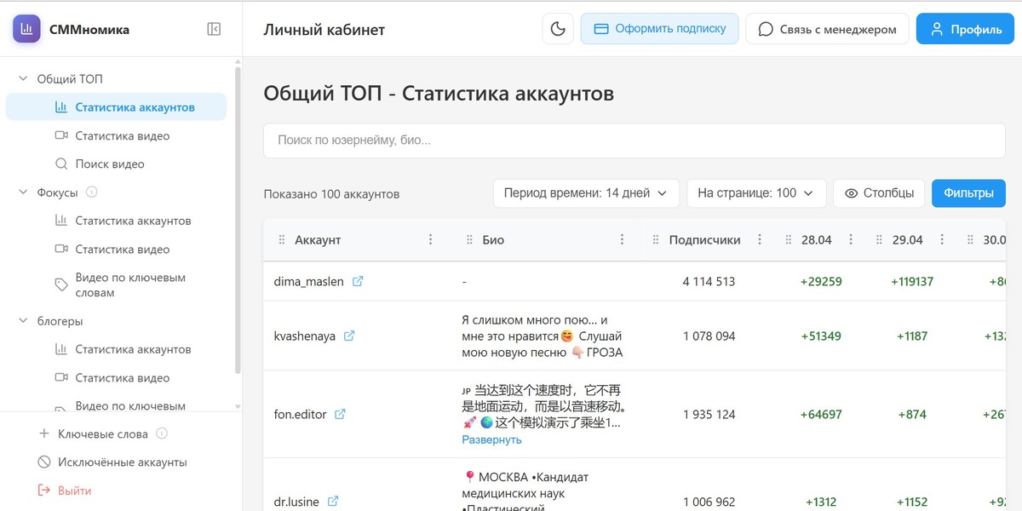Click the info icon next to Ключевые слова

click(x=162, y=433)
